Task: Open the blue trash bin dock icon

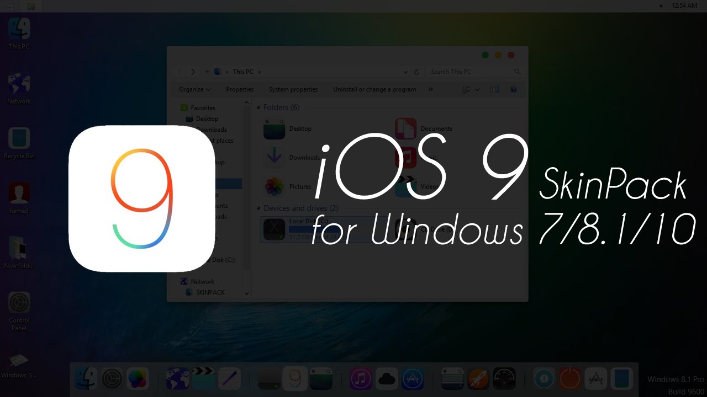Action: [622, 379]
